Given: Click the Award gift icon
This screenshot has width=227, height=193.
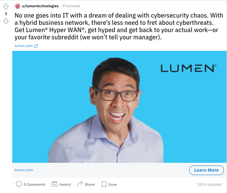Looking at the screenshot, I should pyautogui.click(x=54, y=184).
